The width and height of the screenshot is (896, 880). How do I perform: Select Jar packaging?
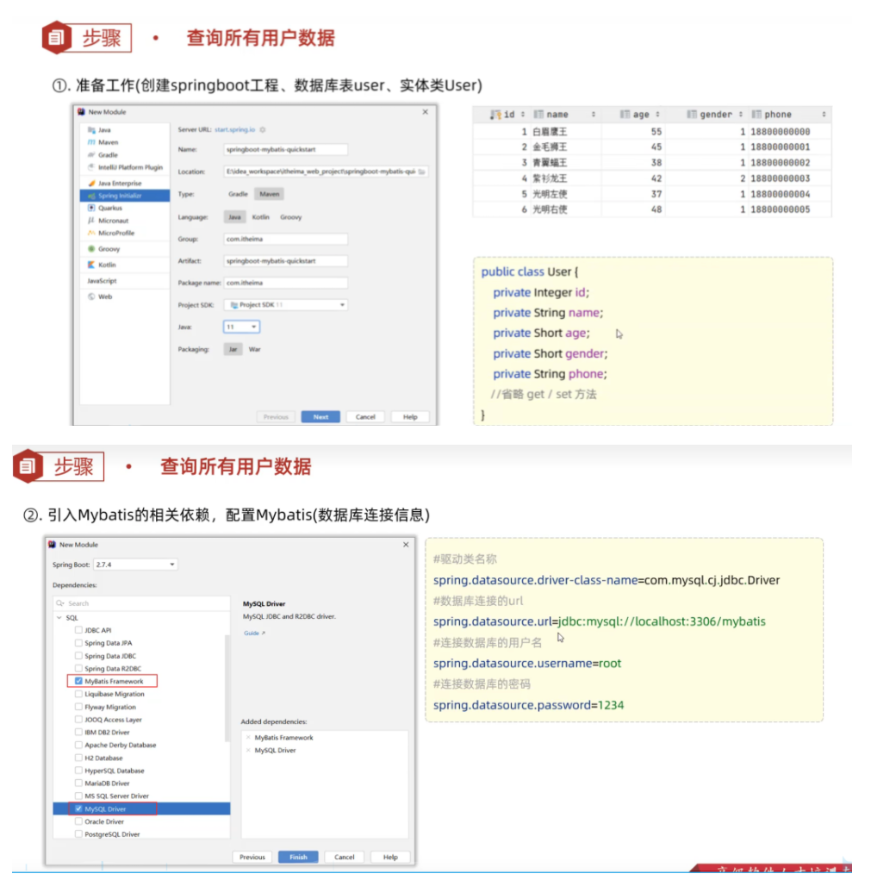click(233, 349)
